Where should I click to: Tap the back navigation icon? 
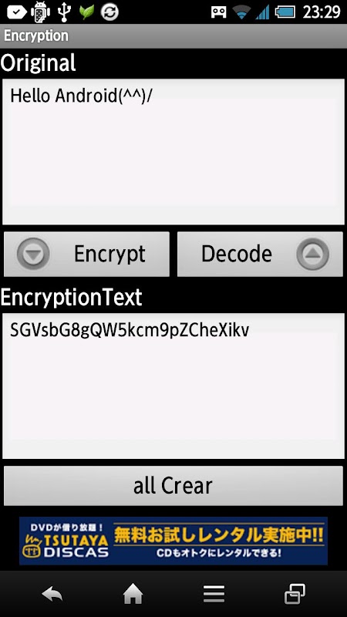click(52, 594)
